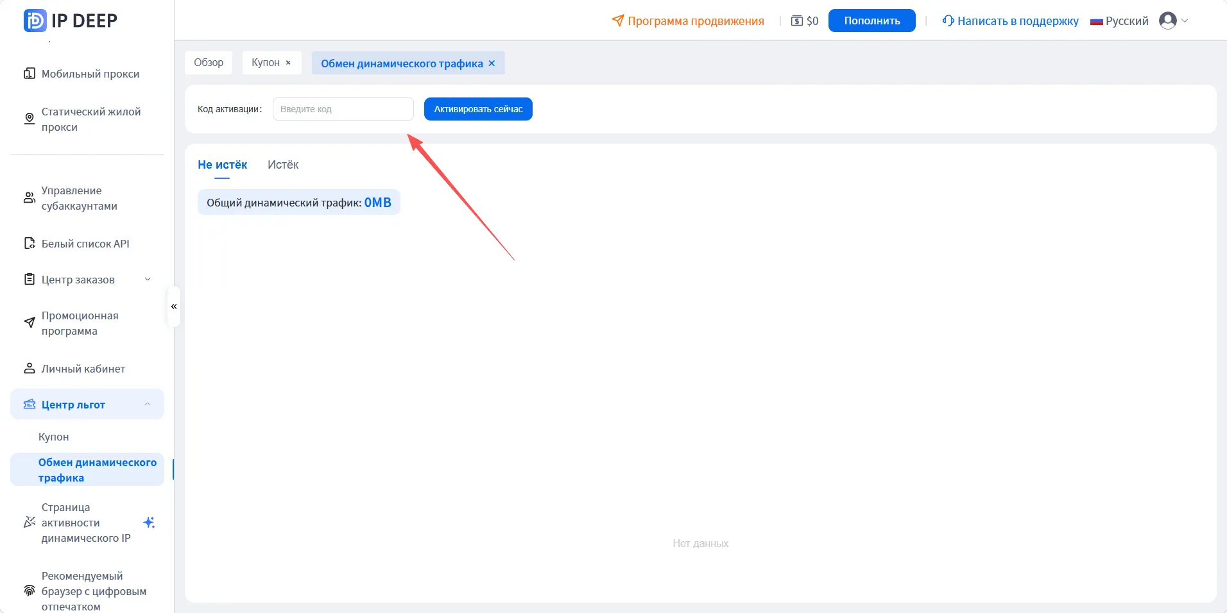Click the sparkle badge next to dynamic IP activity
Image resolution: width=1227 pixels, height=613 pixels.
pyautogui.click(x=149, y=522)
